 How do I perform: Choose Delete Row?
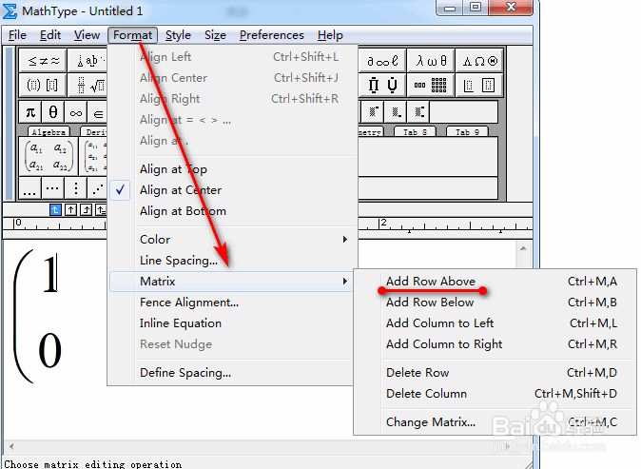pos(495,373)
